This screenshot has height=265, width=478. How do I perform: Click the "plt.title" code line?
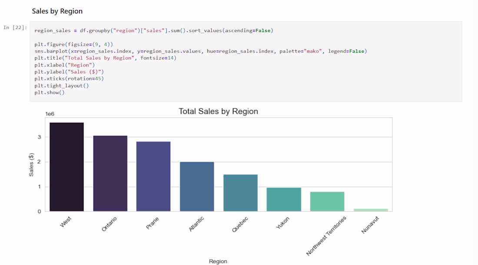pos(106,58)
